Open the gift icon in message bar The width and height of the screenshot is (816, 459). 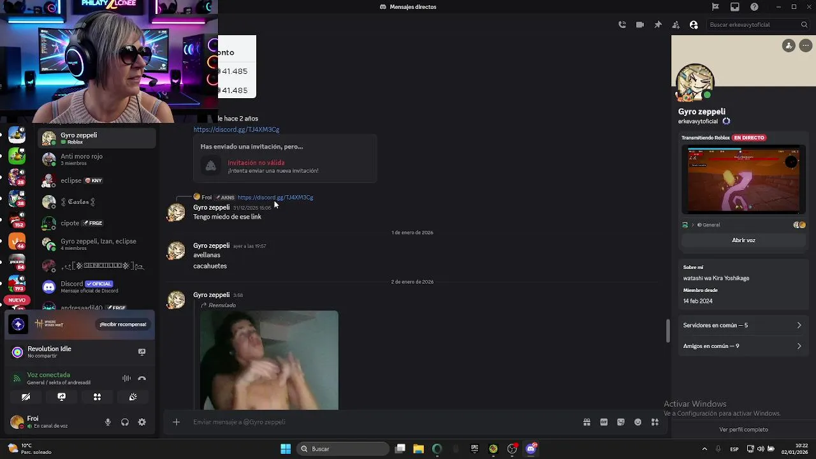pos(586,422)
